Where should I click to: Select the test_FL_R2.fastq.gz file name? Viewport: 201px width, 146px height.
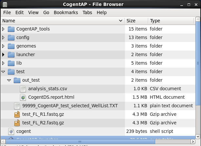(43, 123)
